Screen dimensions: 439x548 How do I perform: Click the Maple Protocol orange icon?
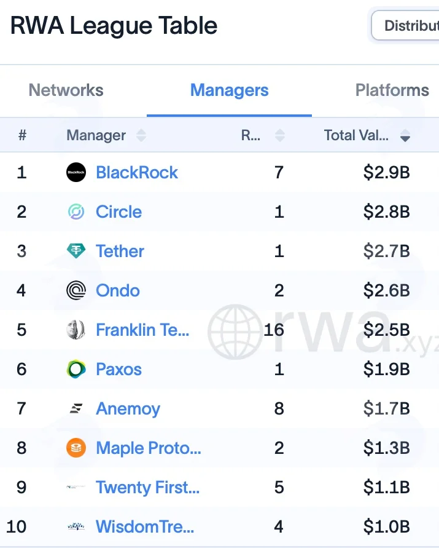pos(76,448)
